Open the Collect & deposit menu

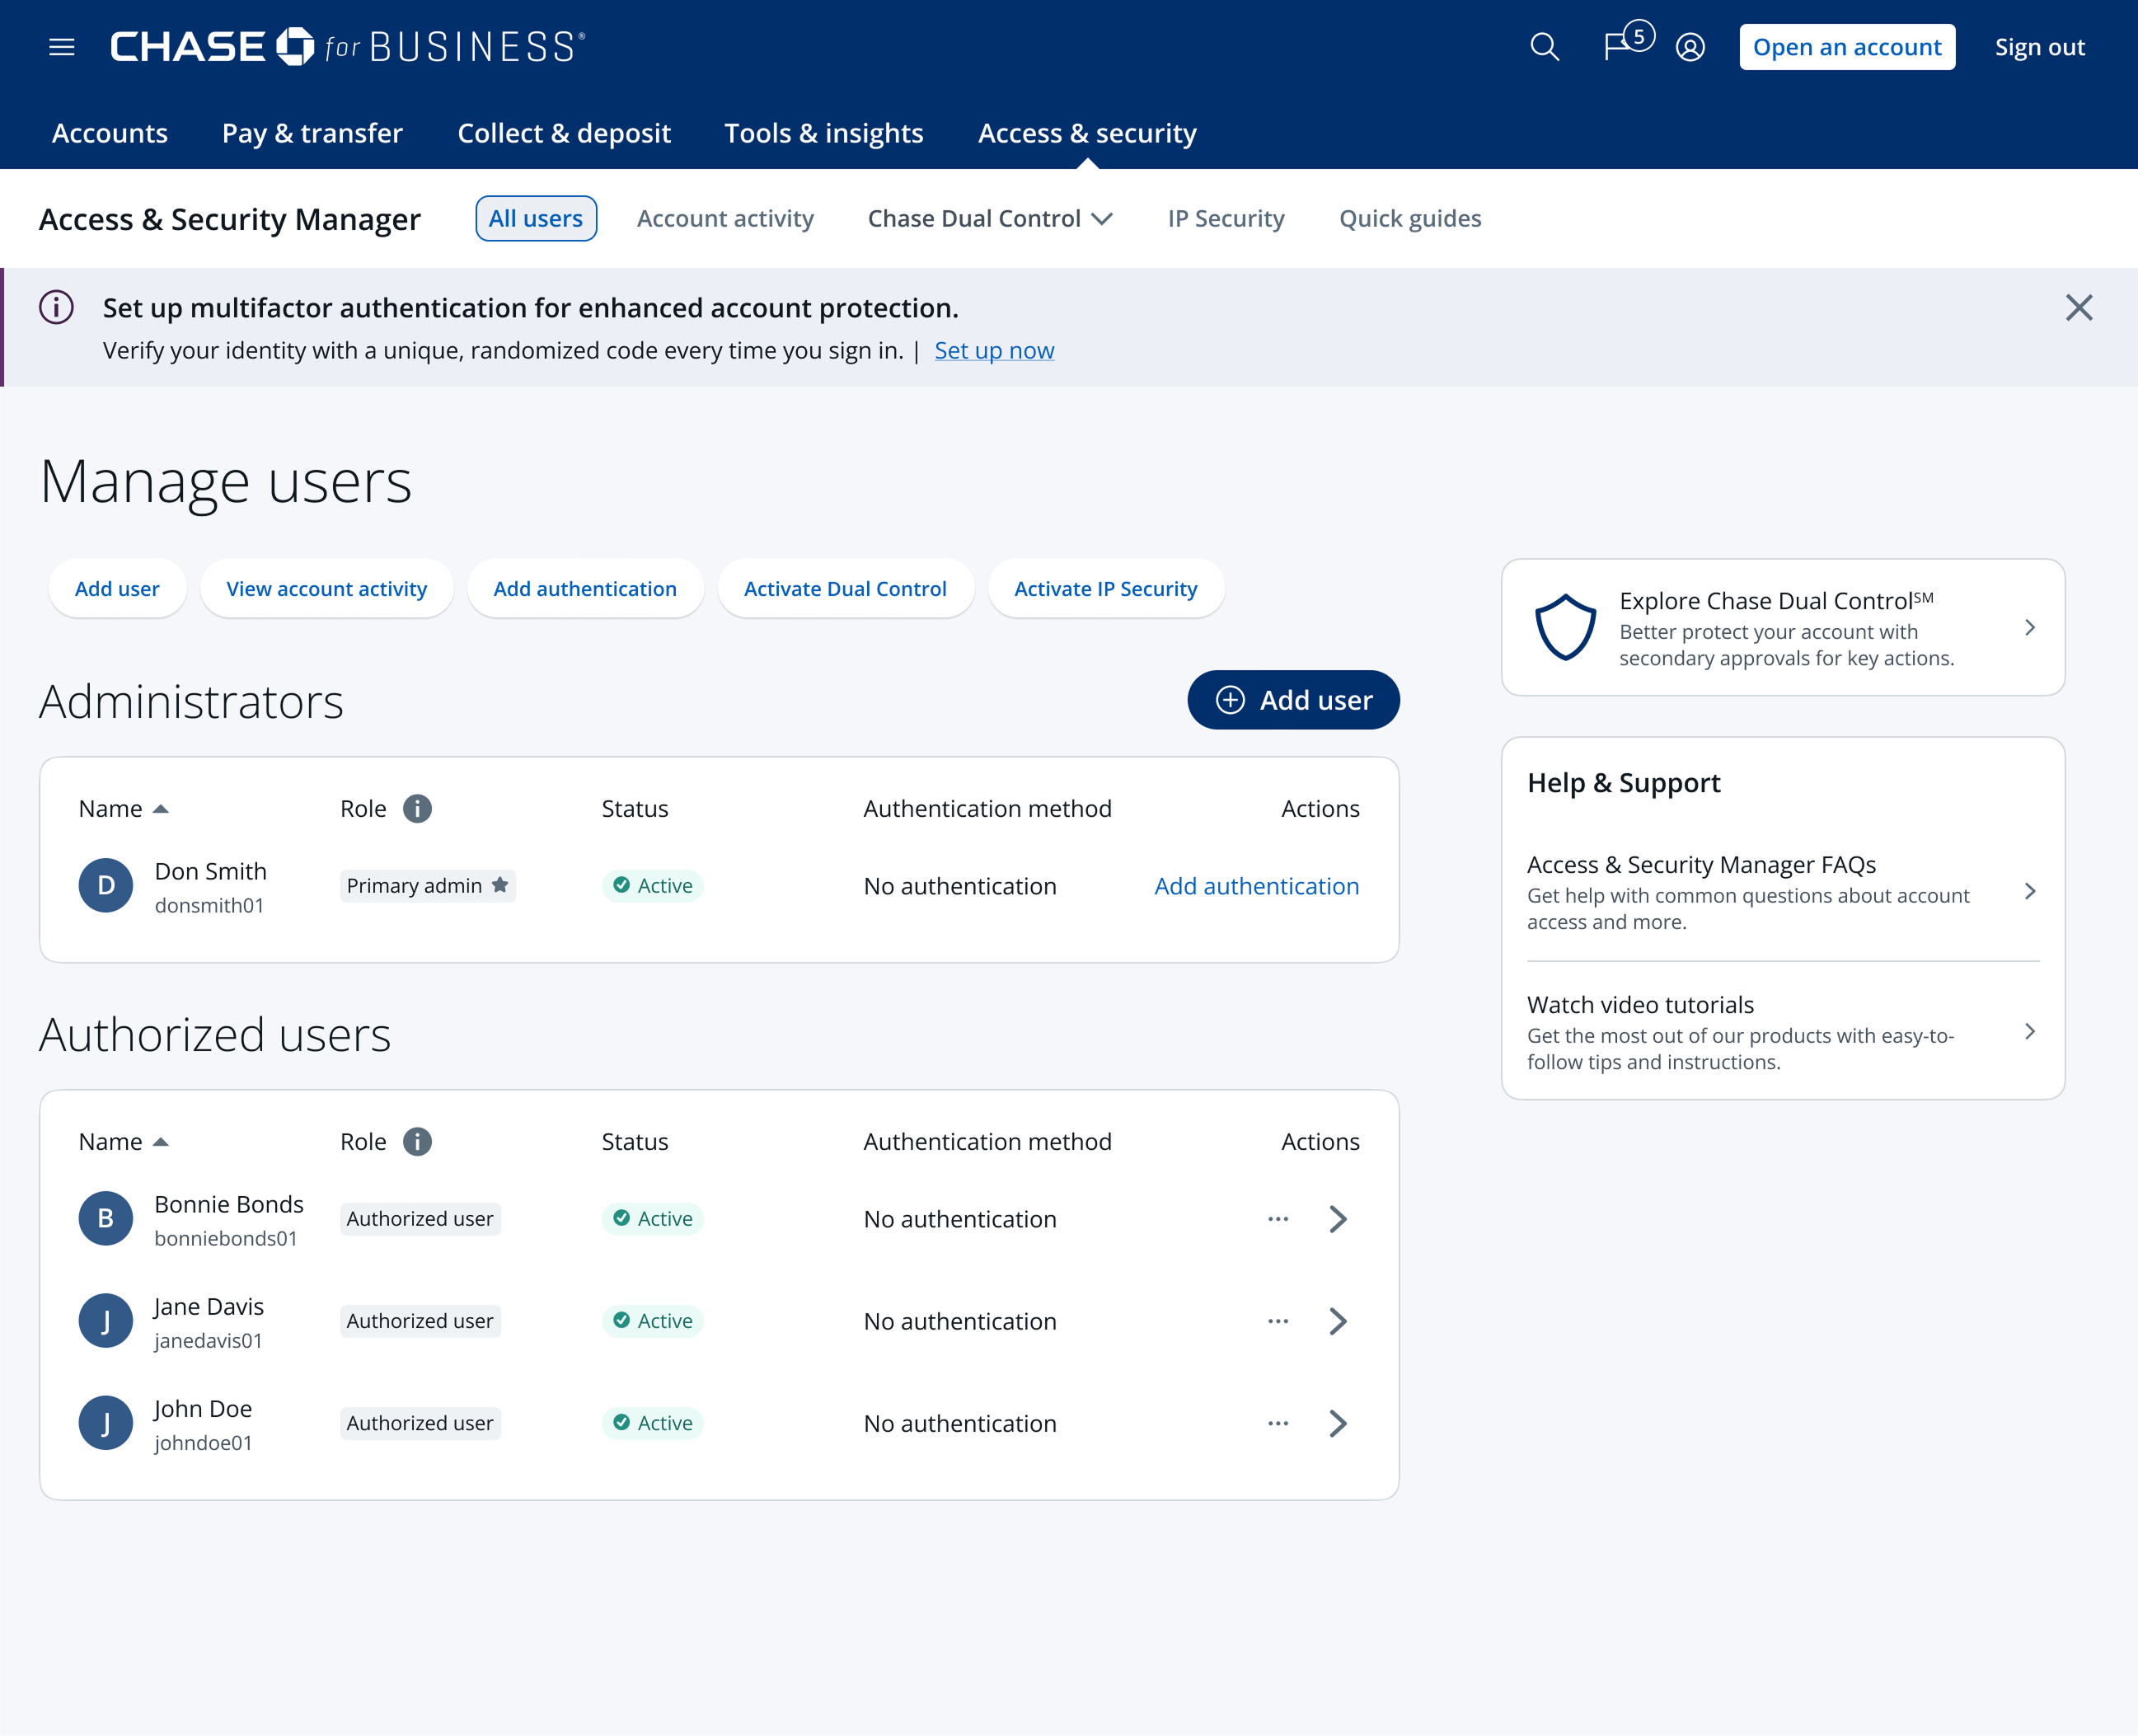click(564, 132)
